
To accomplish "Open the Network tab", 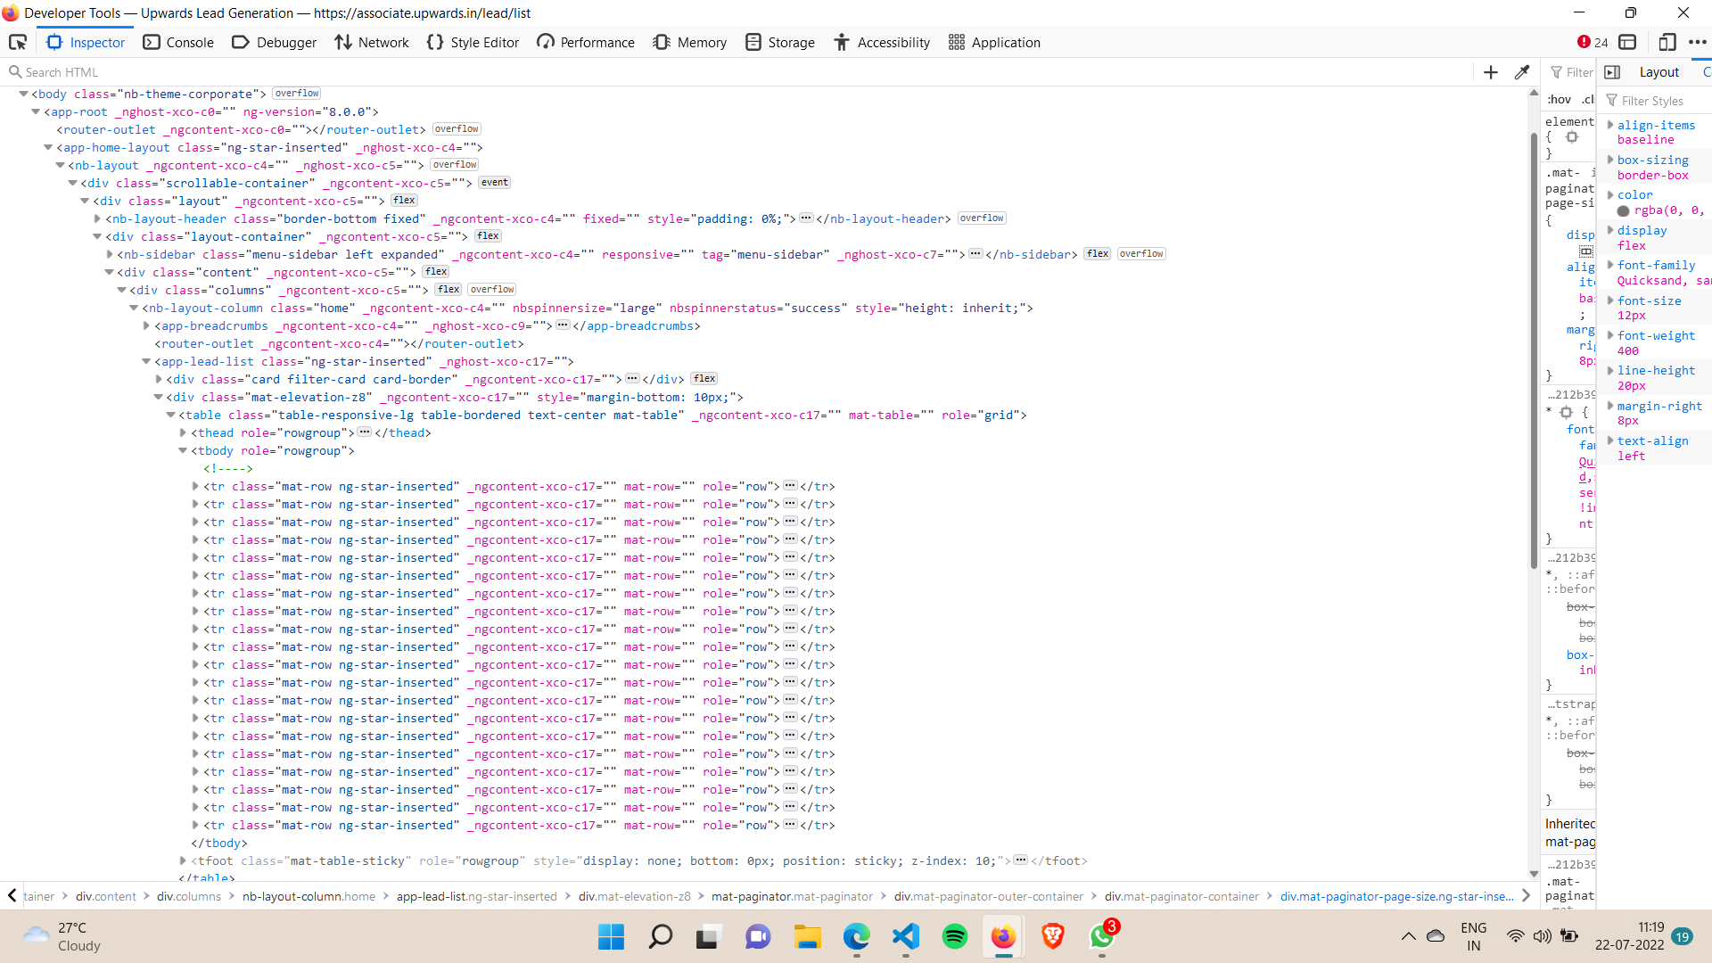I will coord(371,42).
